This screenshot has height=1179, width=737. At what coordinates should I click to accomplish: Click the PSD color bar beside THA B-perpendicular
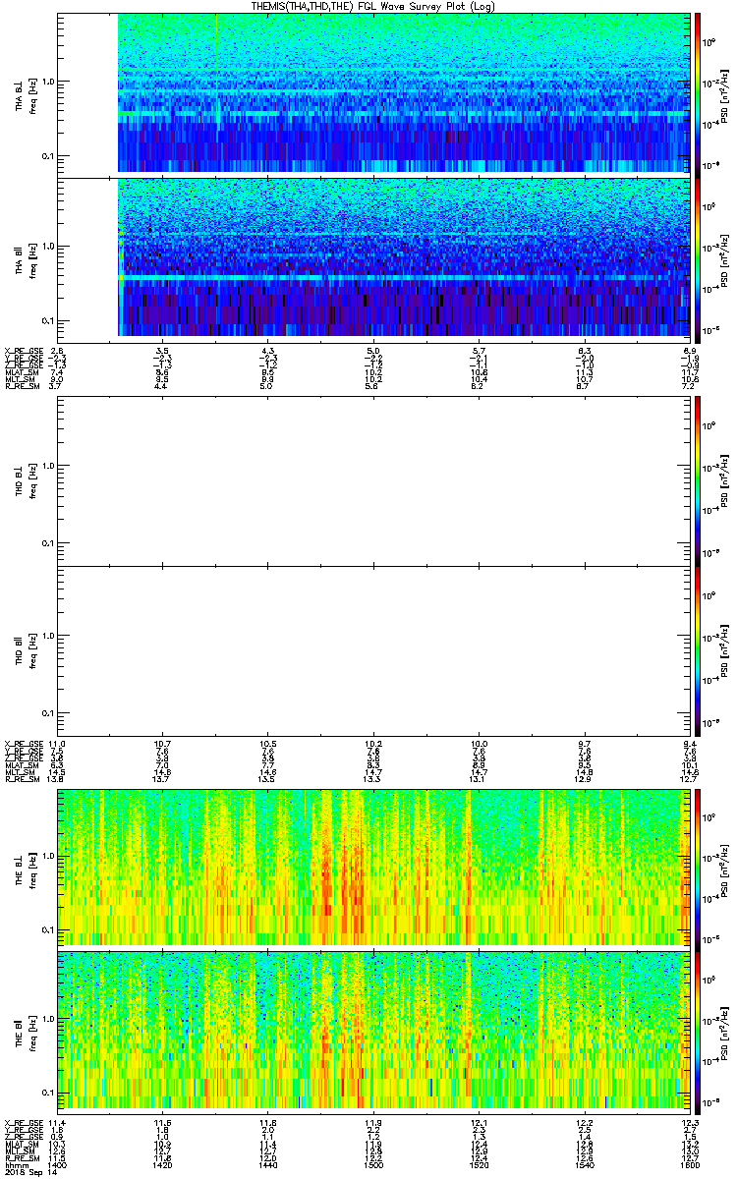[x=699, y=93]
